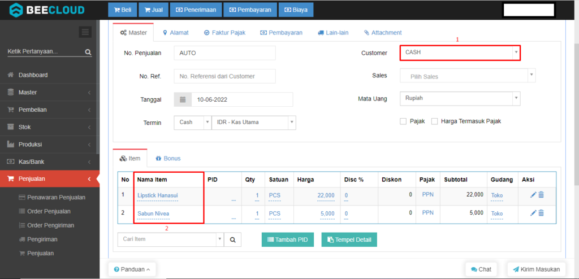This screenshot has width=579, height=279.
Task: Click the Tambah PID button
Action: click(288, 239)
